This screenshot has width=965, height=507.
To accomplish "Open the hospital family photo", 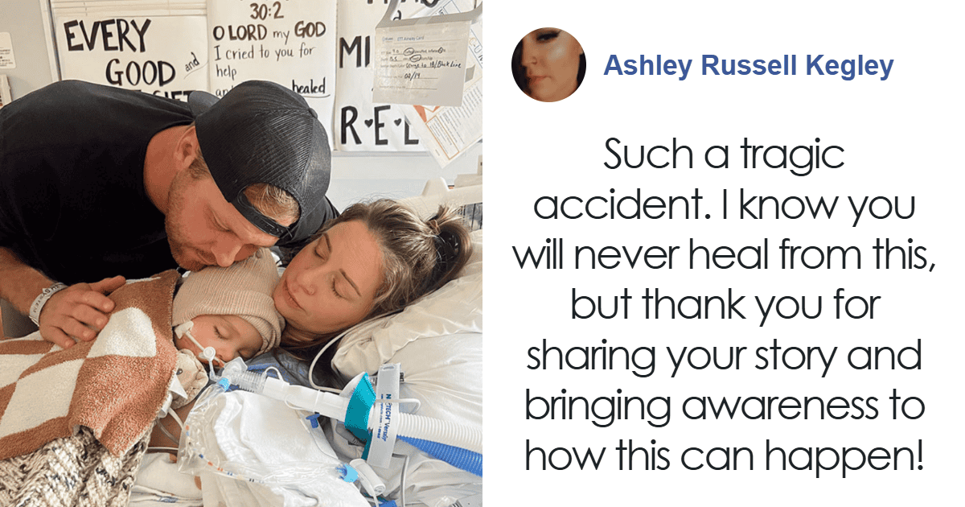I will (x=241, y=253).
